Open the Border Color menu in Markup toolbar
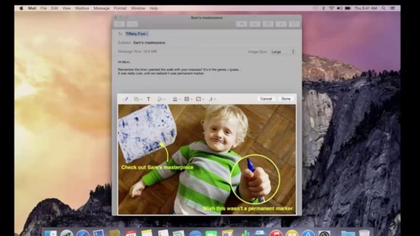The image size is (420, 236). pos(188,99)
